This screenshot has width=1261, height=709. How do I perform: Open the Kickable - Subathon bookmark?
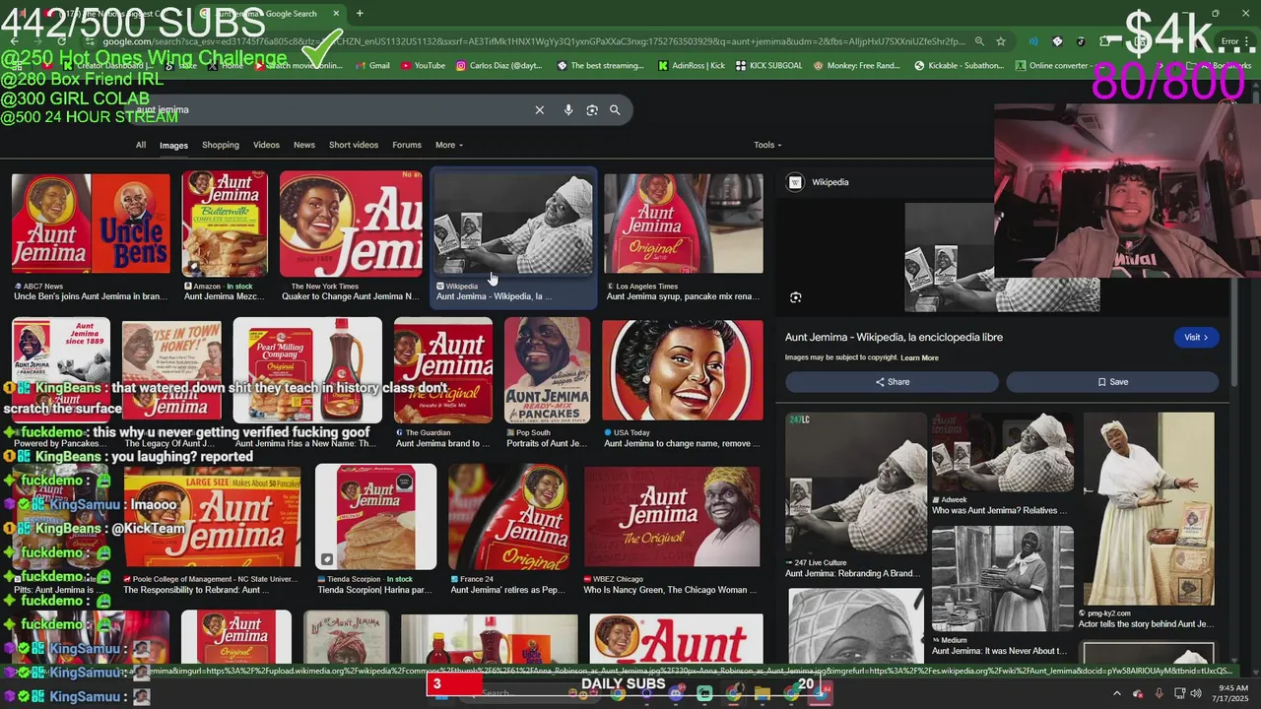[x=959, y=66]
